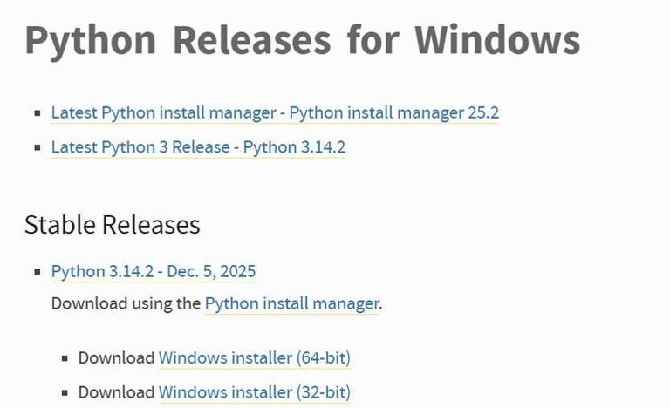The image size is (670, 408).
Task: Open Latest Python 3 Release - Python 3.14.2
Action: click(198, 146)
